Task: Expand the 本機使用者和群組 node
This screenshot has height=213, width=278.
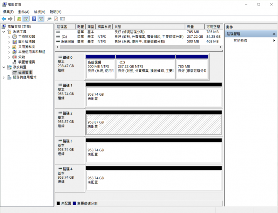Action: tap(9, 52)
